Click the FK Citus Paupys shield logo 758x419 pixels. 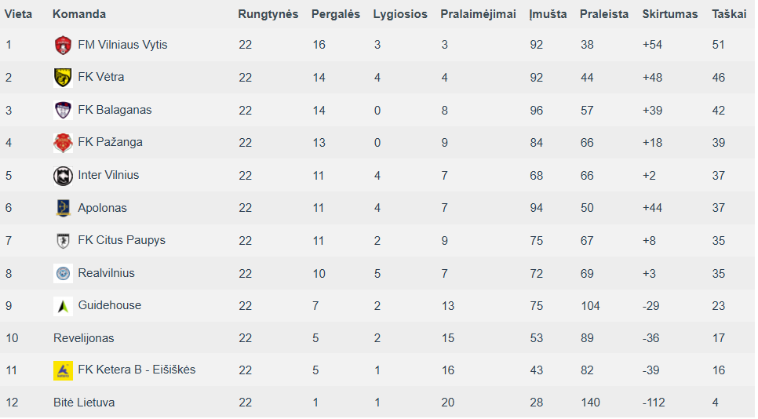pyautogui.click(x=63, y=241)
